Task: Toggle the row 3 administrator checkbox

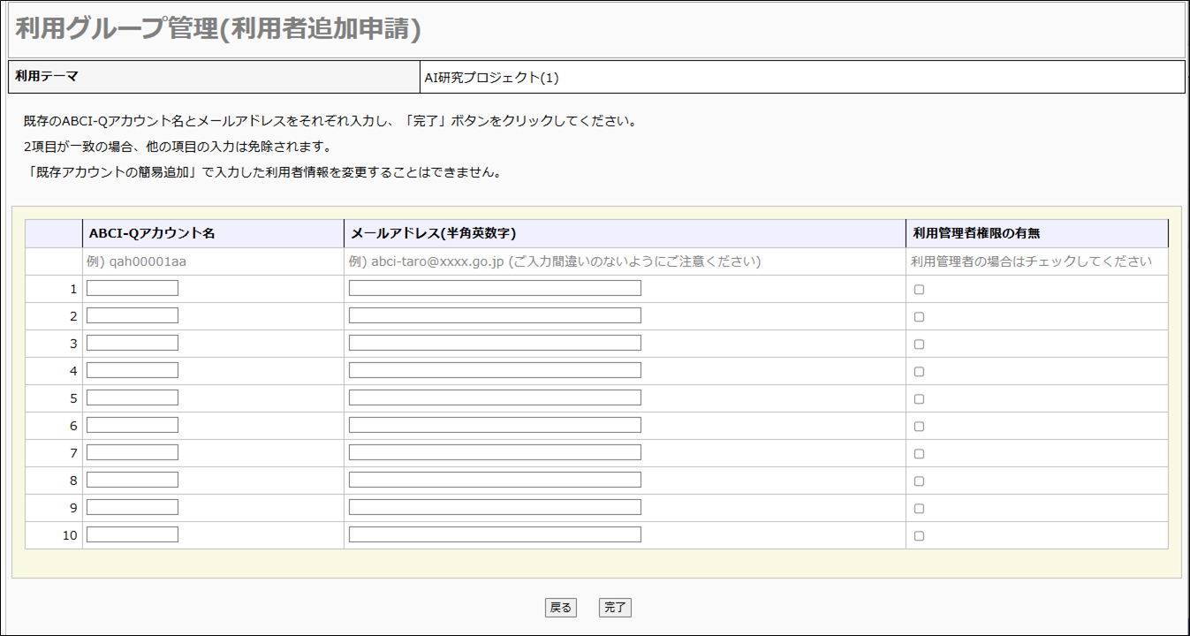Action: click(919, 344)
